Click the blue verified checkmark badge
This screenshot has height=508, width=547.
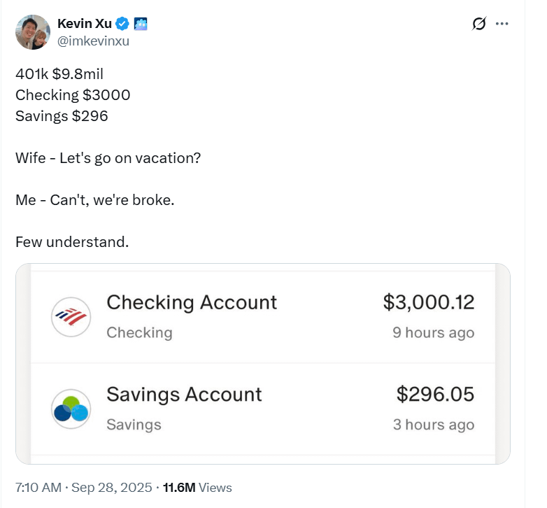pyautogui.click(x=122, y=24)
